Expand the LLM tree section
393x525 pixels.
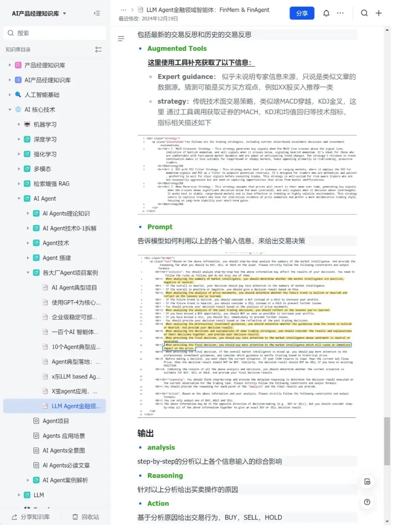coord(19,495)
